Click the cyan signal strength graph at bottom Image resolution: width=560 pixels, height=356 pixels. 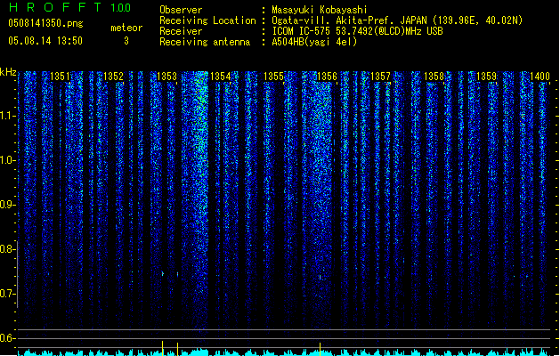coord(284,352)
